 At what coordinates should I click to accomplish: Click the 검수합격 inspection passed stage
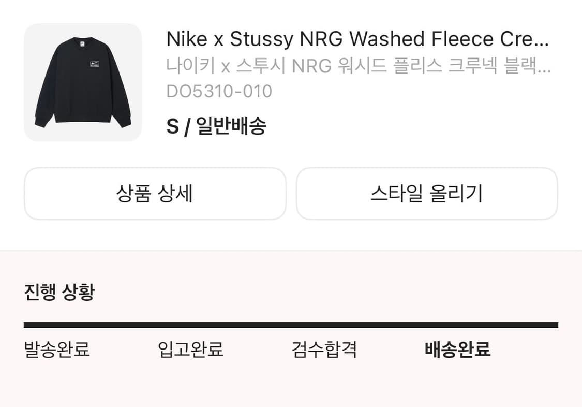click(x=325, y=350)
